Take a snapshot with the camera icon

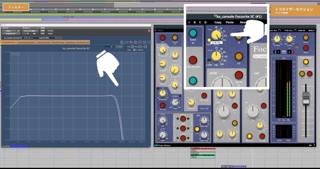[x=135, y=42]
